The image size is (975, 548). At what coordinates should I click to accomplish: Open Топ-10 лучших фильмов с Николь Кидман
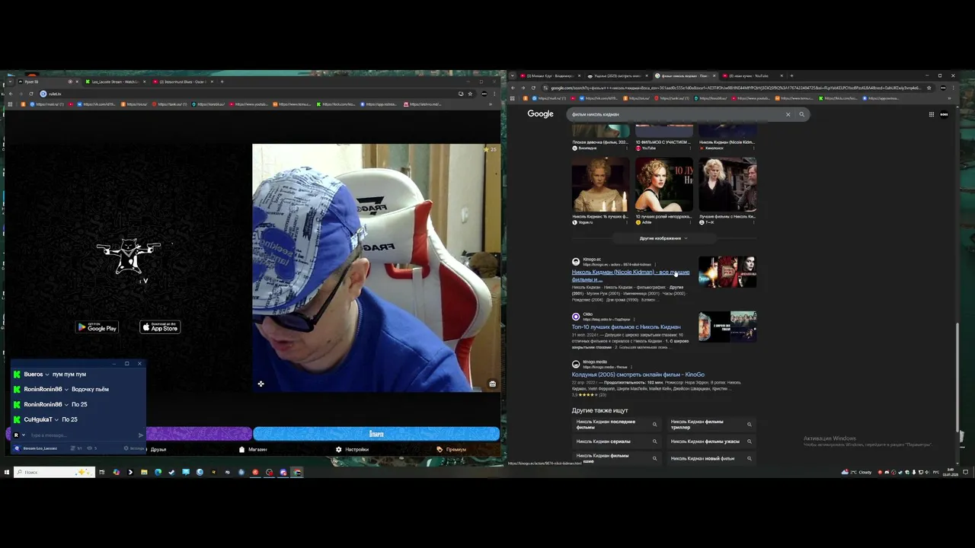click(x=626, y=327)
